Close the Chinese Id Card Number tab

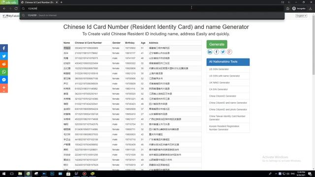pos(57,2)
